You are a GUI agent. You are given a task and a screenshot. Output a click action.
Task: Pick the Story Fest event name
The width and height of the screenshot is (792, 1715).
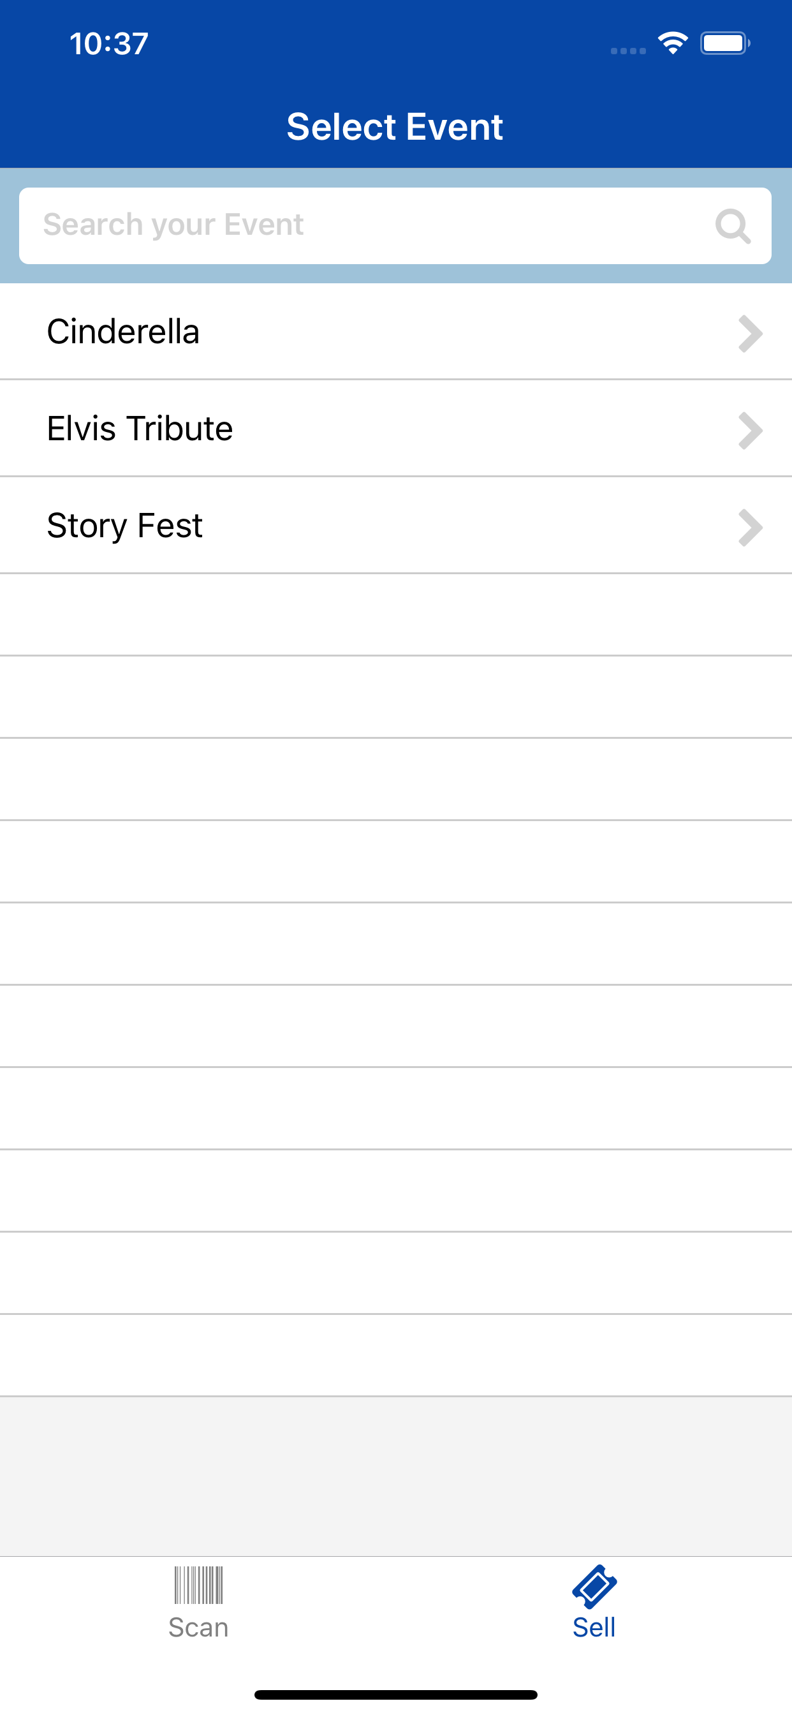click(124, 526)
